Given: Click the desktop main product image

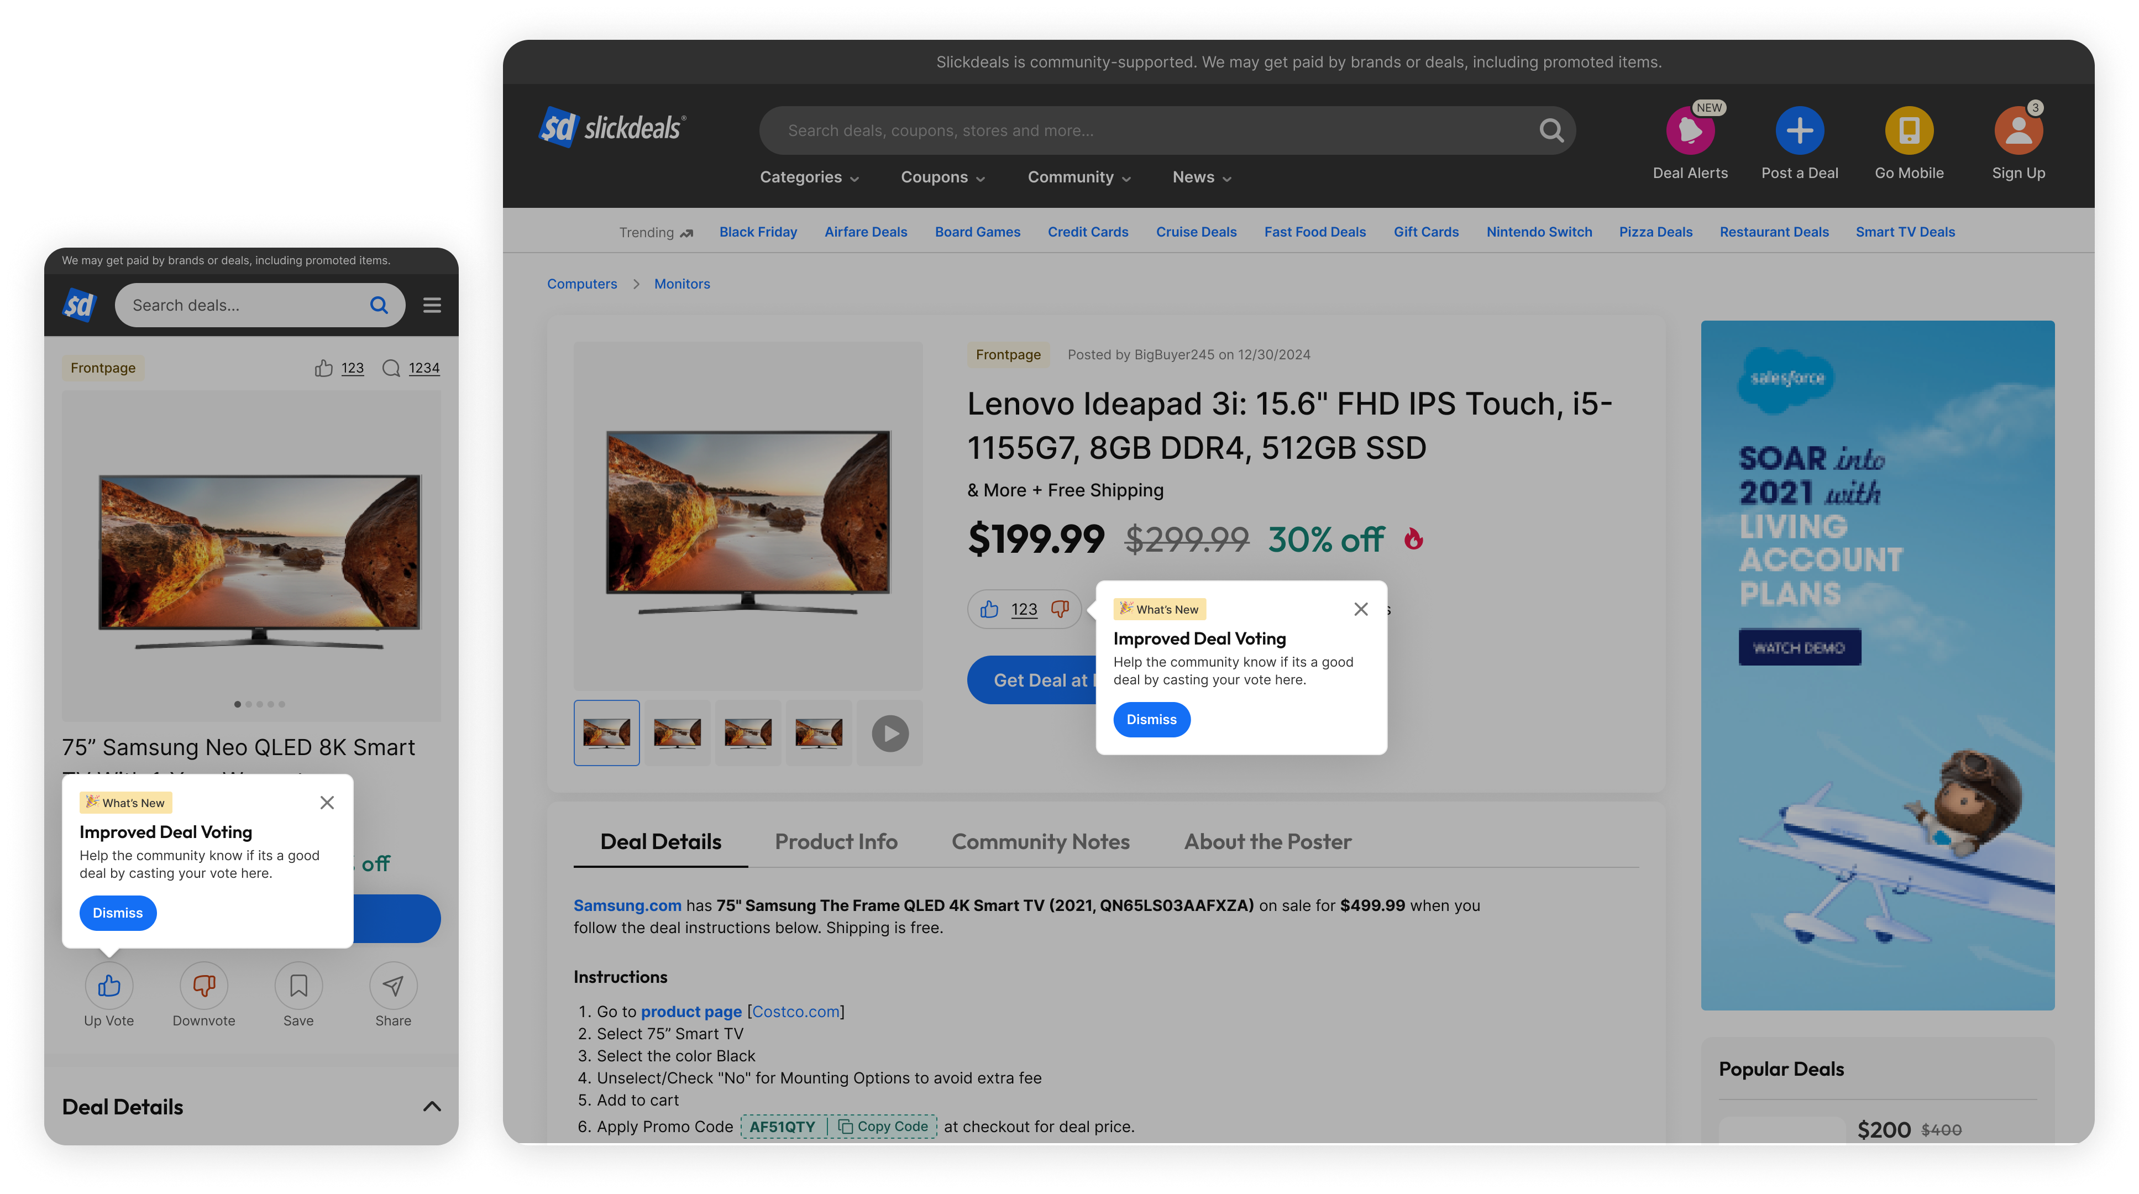Looking at the screenshot, I should click(747, 516).
